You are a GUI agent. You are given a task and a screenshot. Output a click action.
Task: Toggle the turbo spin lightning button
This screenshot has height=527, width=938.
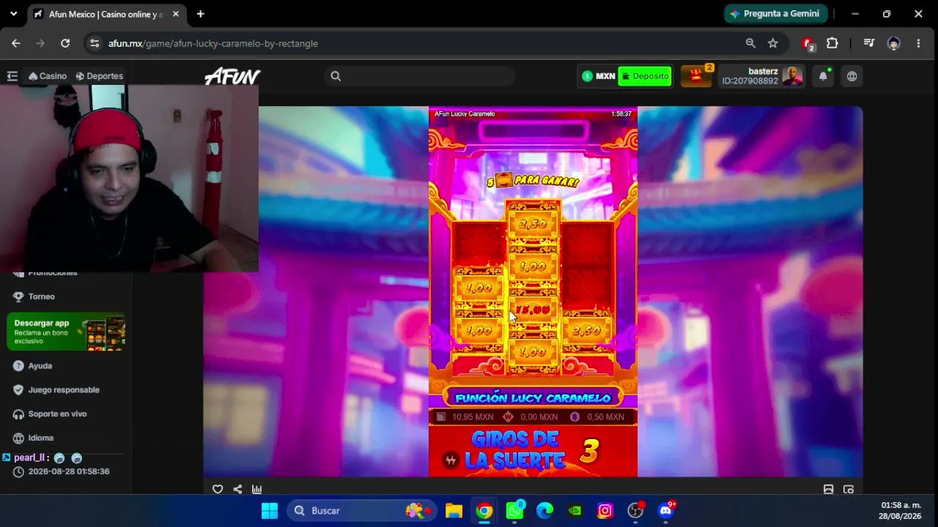(x=451, y=460)
